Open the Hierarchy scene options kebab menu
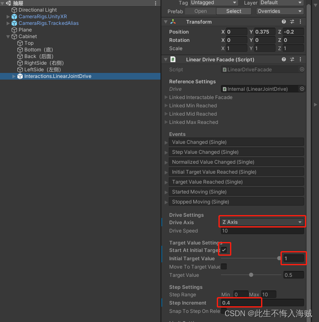The height and width of the screenshot is (322, 319). click(x=156, y=3)
